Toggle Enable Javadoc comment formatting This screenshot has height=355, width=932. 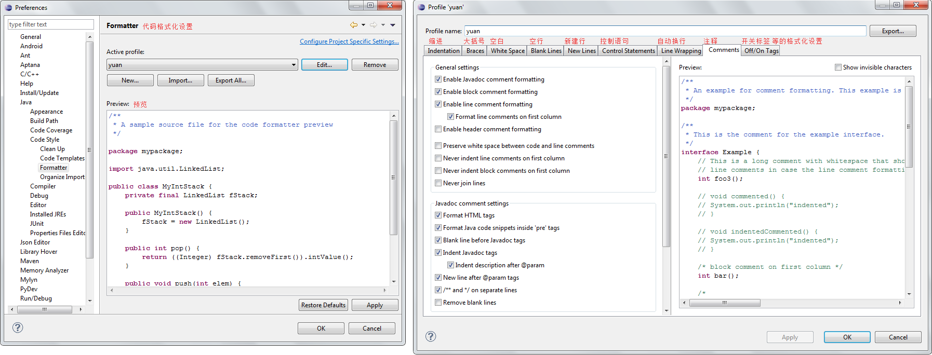tap(438, 79)
